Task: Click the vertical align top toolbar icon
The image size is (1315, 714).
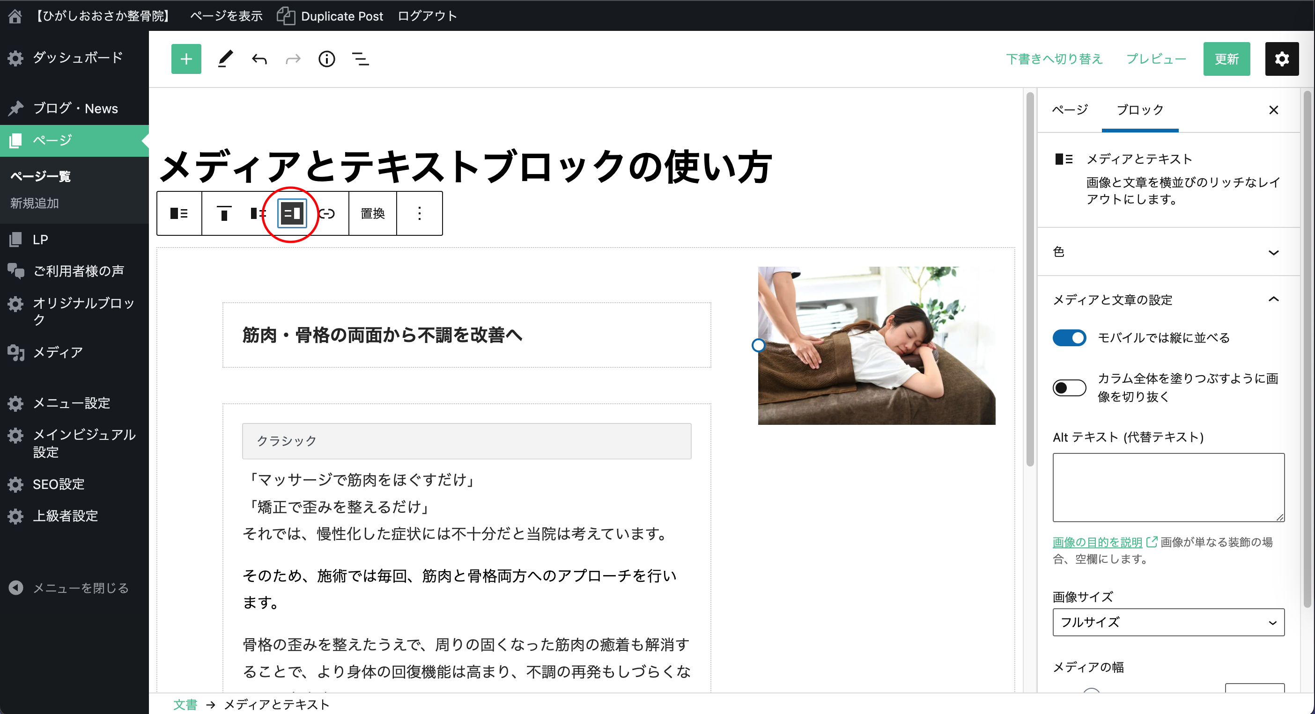Action: (223, 213)
